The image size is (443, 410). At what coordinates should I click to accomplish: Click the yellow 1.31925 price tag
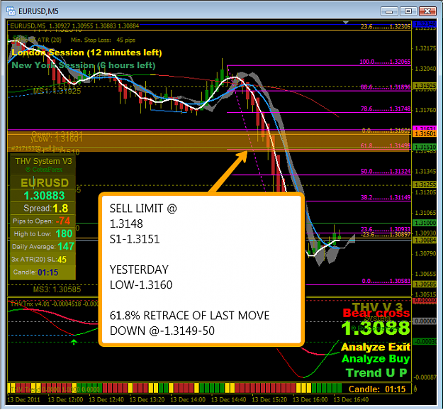pyautogui.click(x=425, y=86)
